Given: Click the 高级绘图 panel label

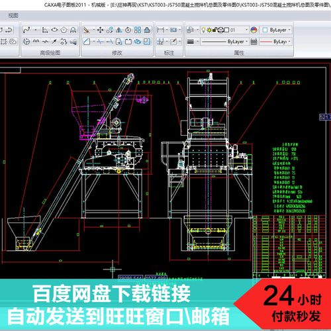Looking at the screenshot, I should click(x=50, y=53).
